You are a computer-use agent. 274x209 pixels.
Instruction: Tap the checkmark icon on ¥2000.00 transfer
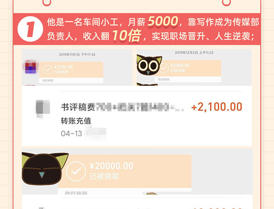[x=164, y=68]
